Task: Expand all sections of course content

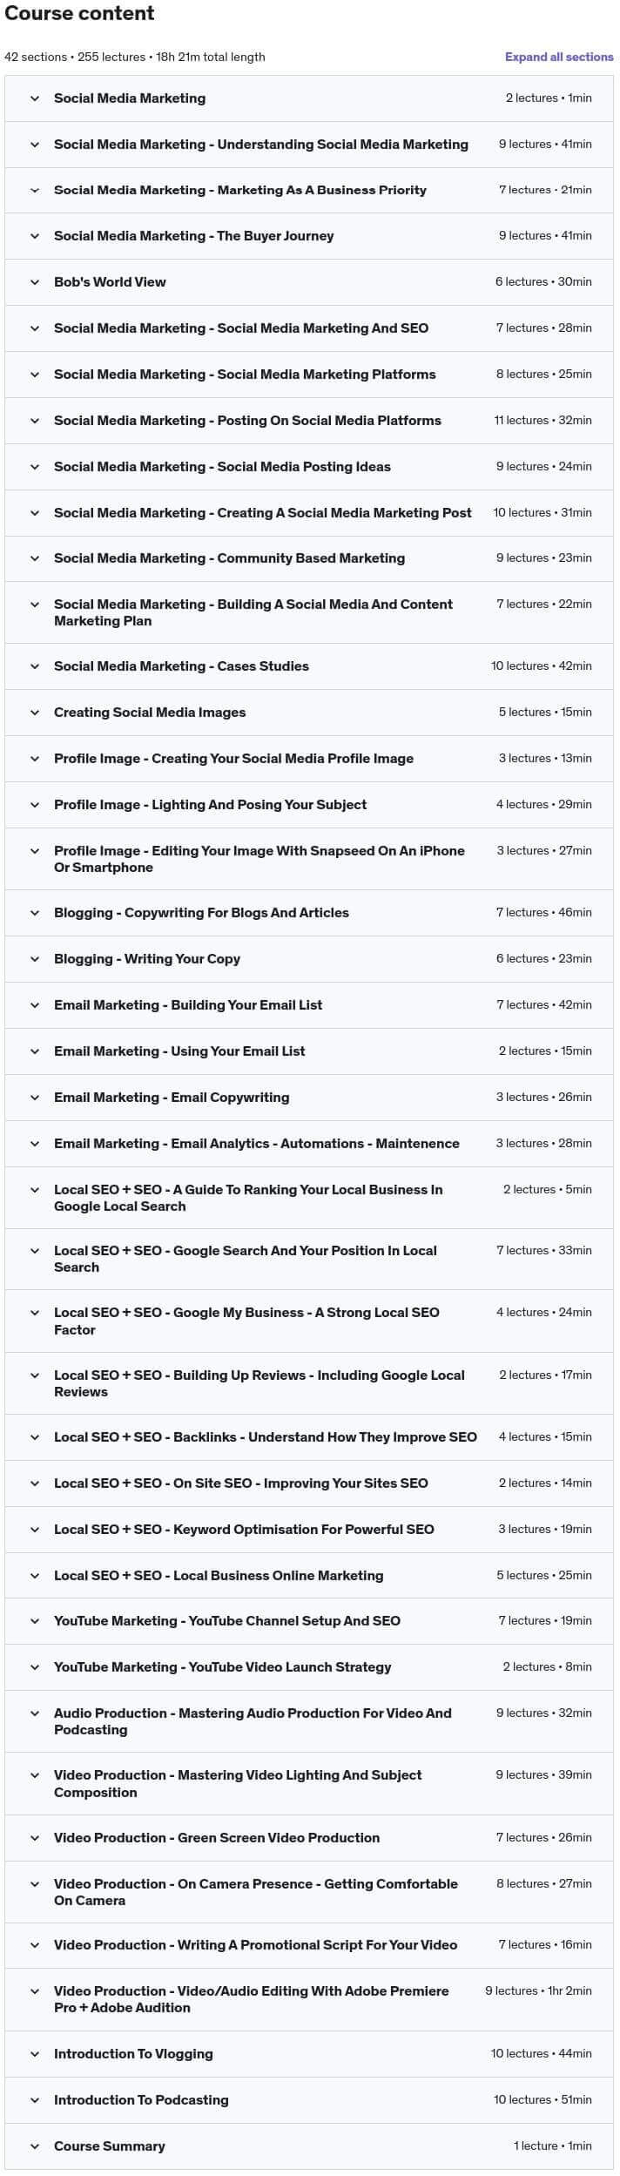Action: [x=559, y=57]
